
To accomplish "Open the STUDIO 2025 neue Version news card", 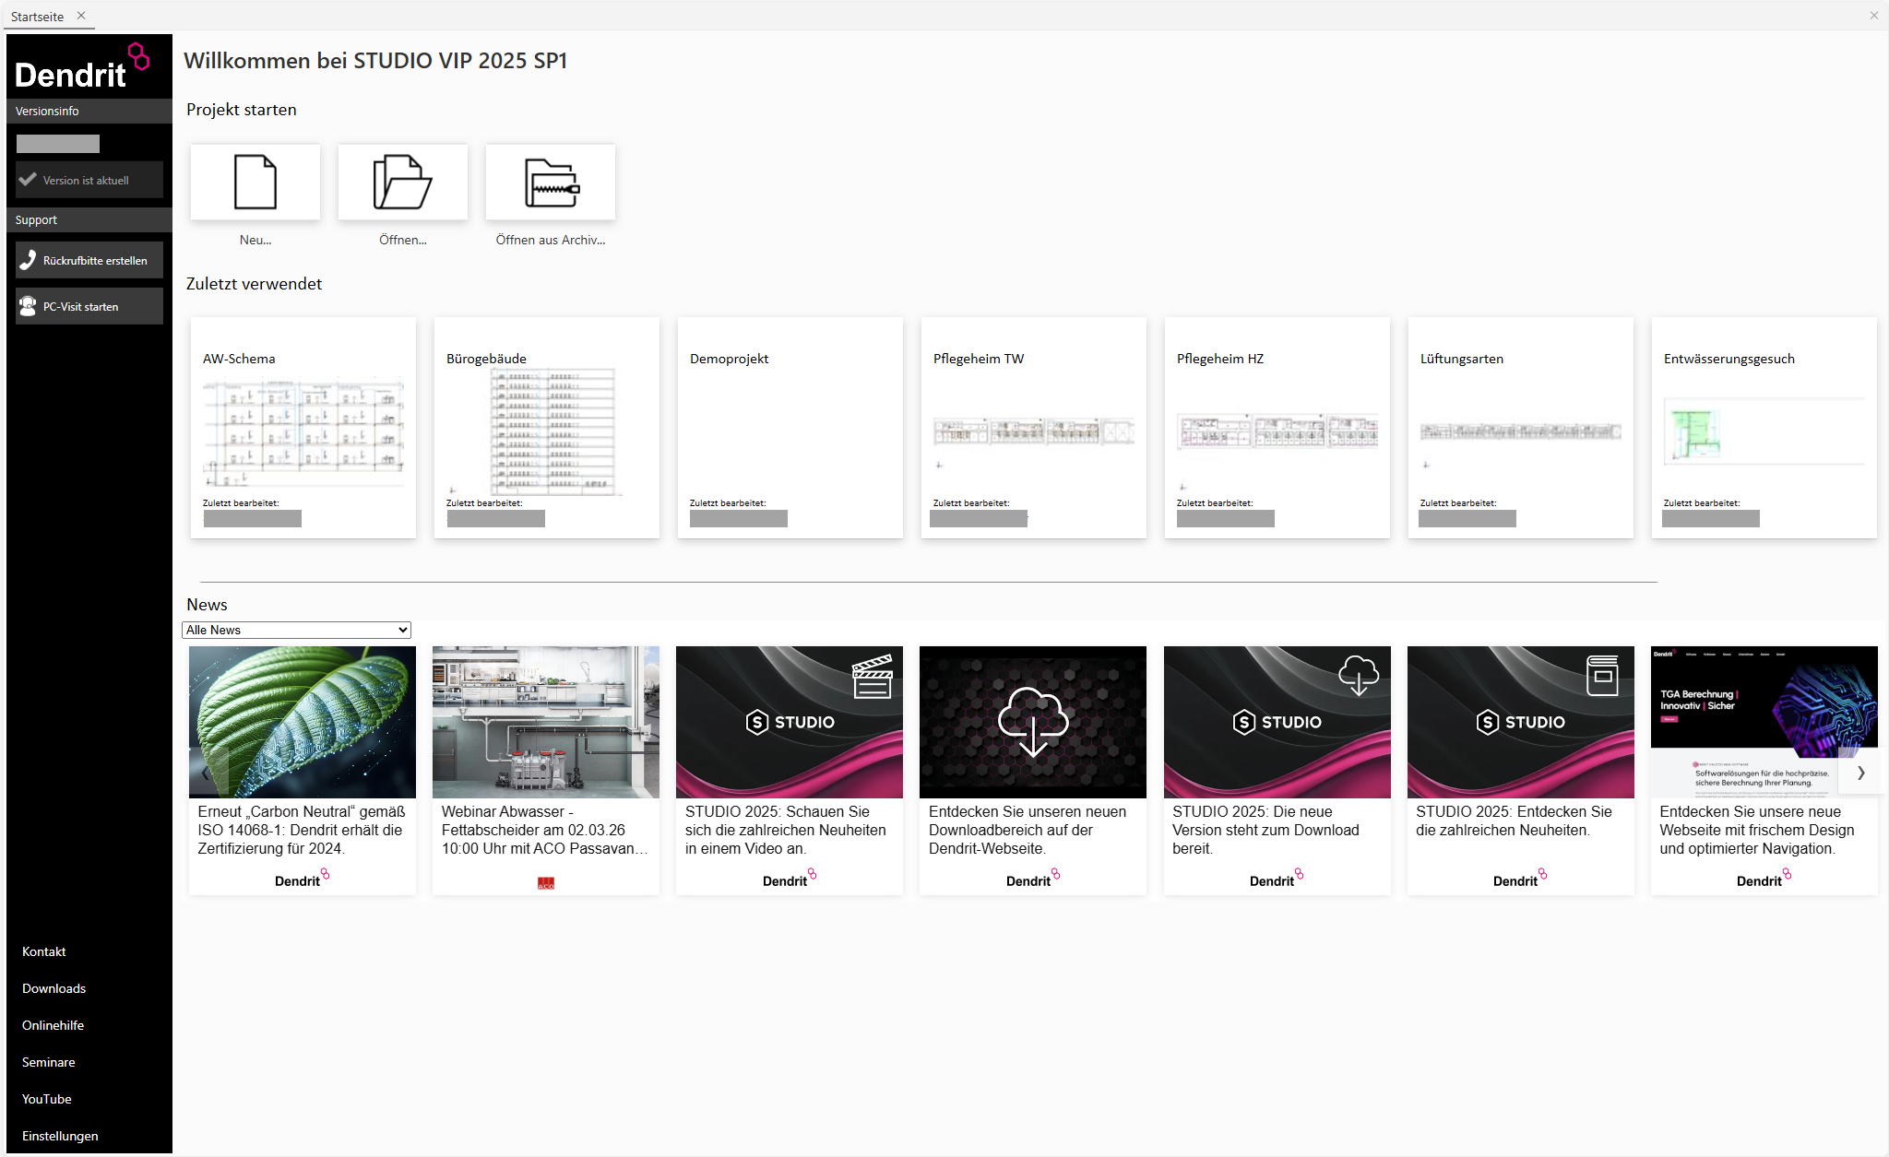I will (x=1277, y=771).
